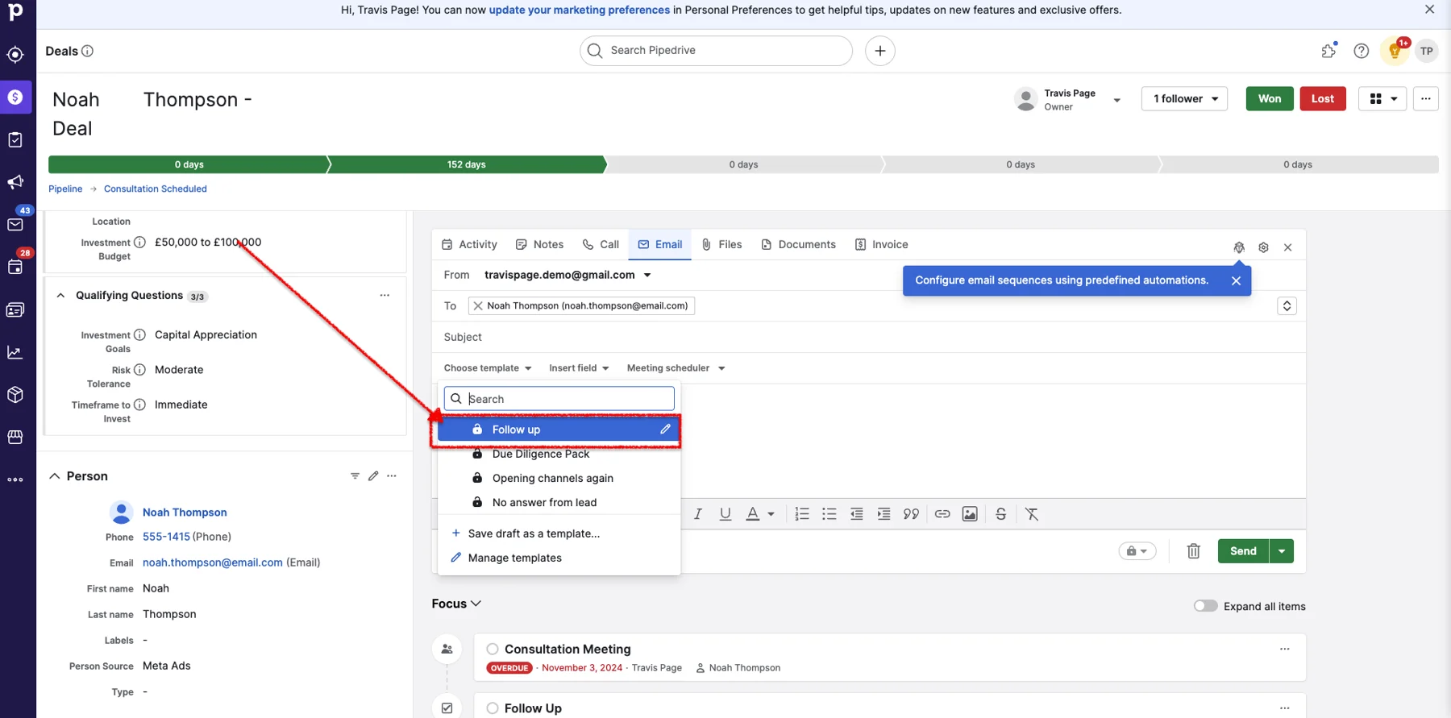Open Contacts card icon in sidebar
1451x718 pixels.
tap(15, 309)
